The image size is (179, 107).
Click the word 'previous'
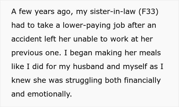tap(27, 53)
